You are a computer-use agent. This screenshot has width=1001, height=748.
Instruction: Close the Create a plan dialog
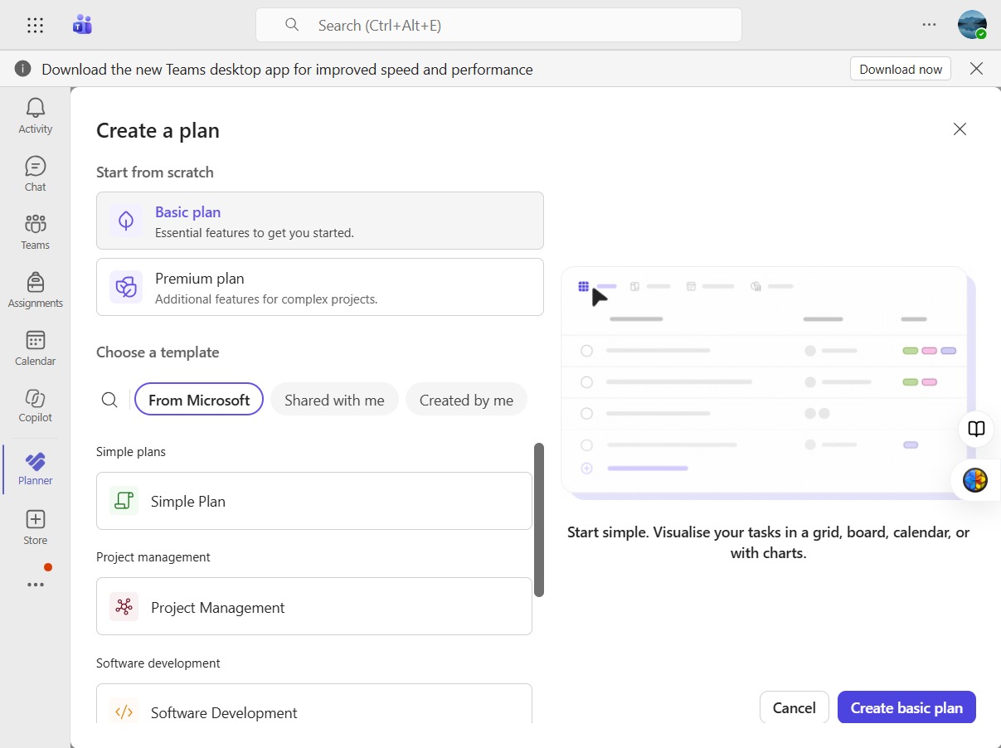[x=960, y=129]
